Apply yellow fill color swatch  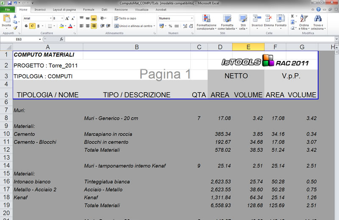coord(61,26)
